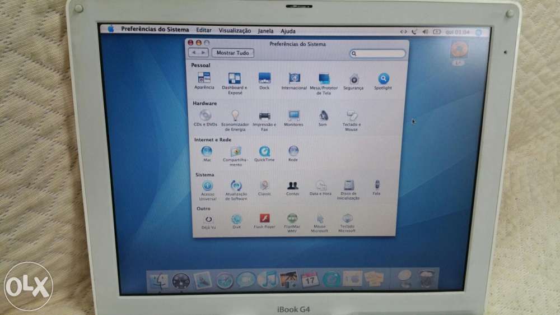The height and width of the screenshot is (315, 560).
Task: Open iPhoto from the Dock
Action: click(x=288, y=279)
